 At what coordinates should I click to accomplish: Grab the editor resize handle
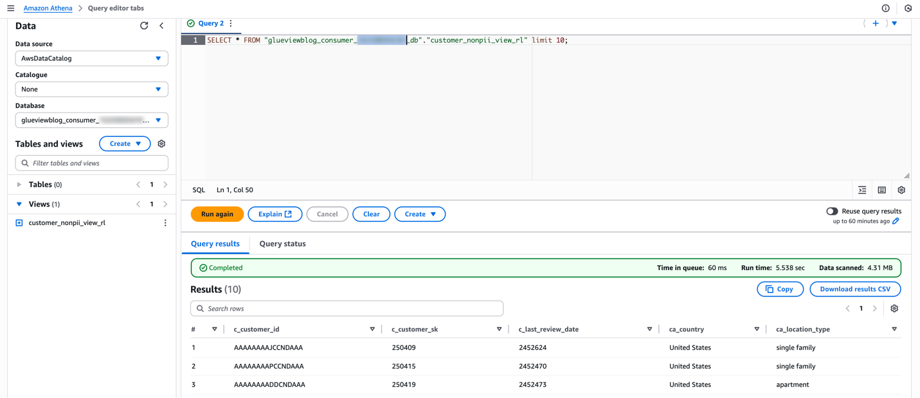(906, 176)
